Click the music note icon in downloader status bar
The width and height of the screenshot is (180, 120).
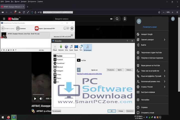click(6, 50)
